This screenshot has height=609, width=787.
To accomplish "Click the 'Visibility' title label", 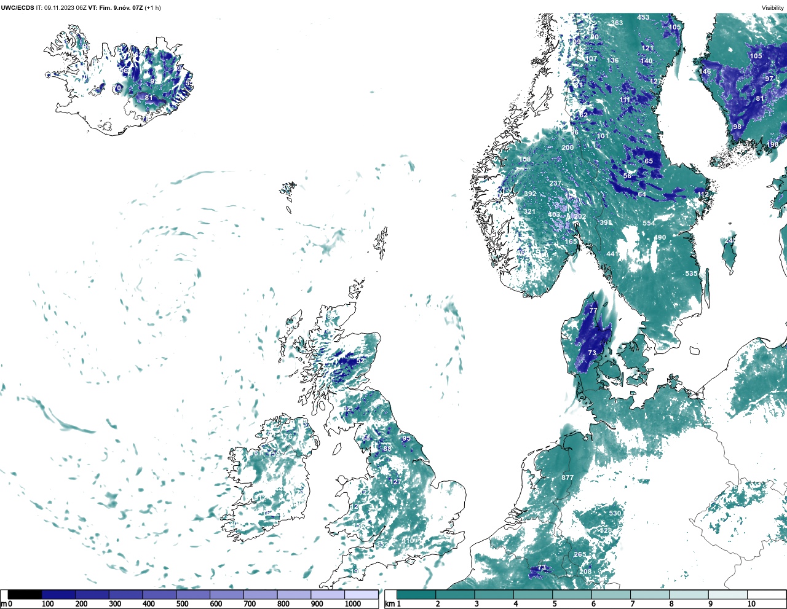I will [773, 8].
